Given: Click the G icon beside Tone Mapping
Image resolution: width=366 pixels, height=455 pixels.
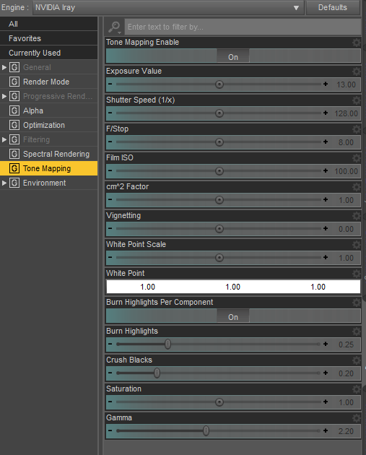Looking at the screenshot, I should (x=14, y=168).
